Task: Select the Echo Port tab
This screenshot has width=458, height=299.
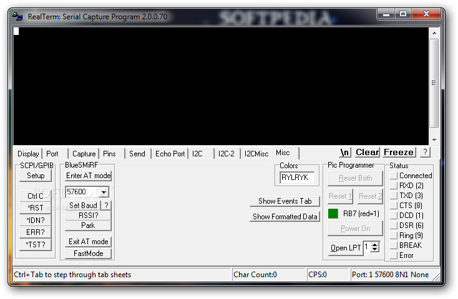Action: 170,154
